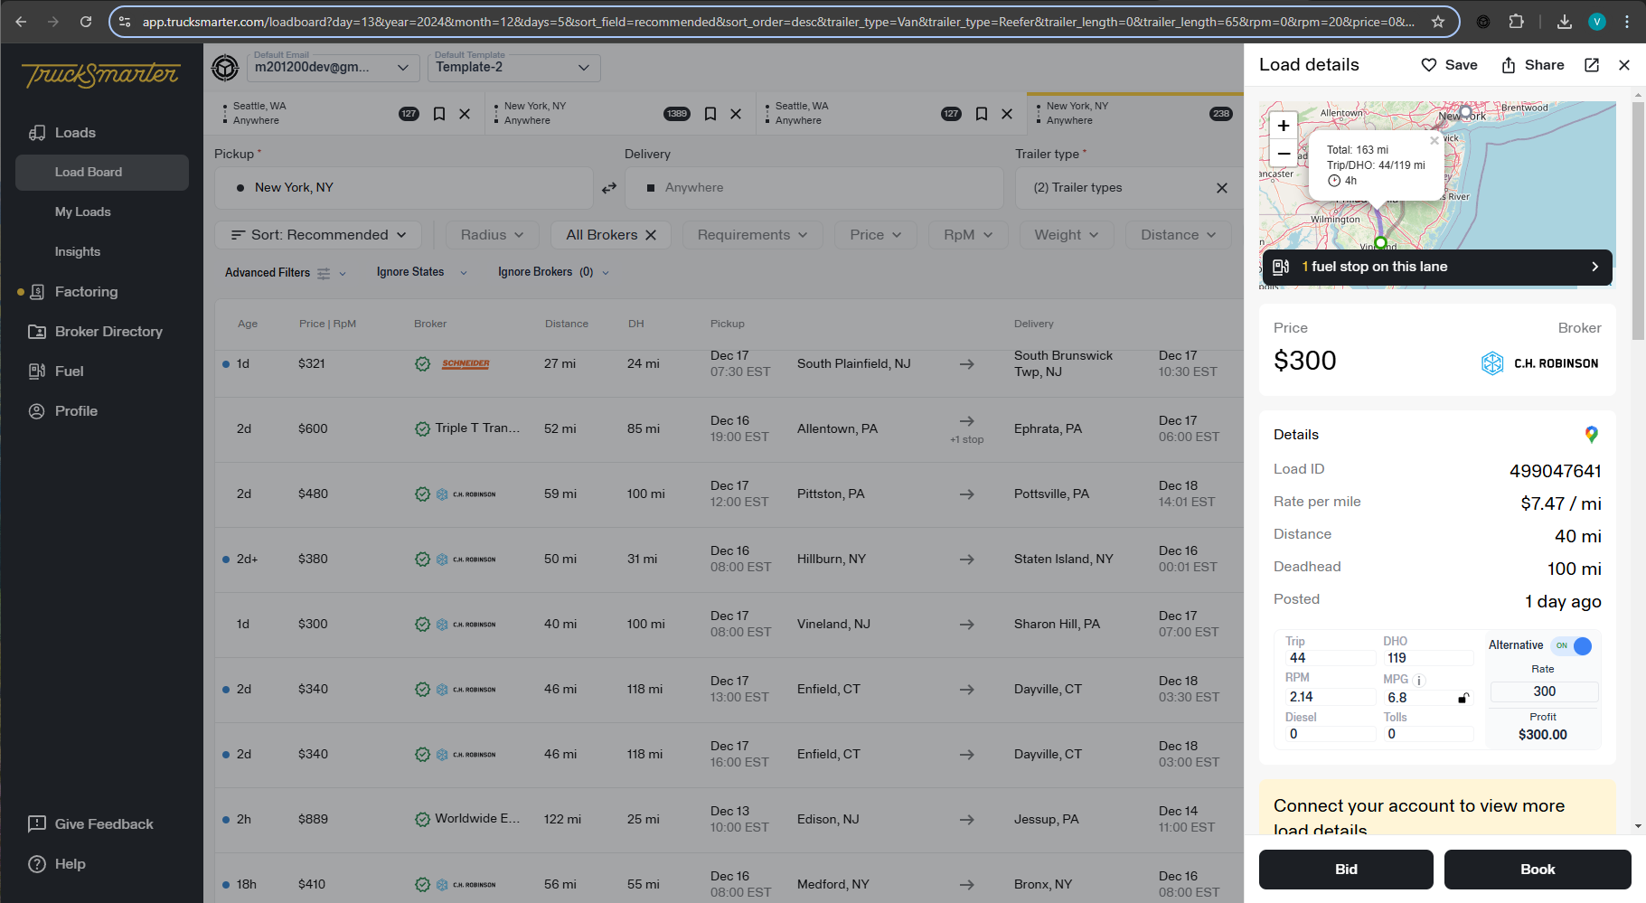The image size is (1646, 903).
Task: Open load details in new window icon
Action: [x=1592, y=65]
